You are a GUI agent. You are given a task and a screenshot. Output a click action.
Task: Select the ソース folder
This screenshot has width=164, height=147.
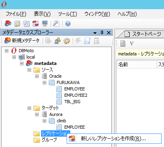tap(47, 70)
